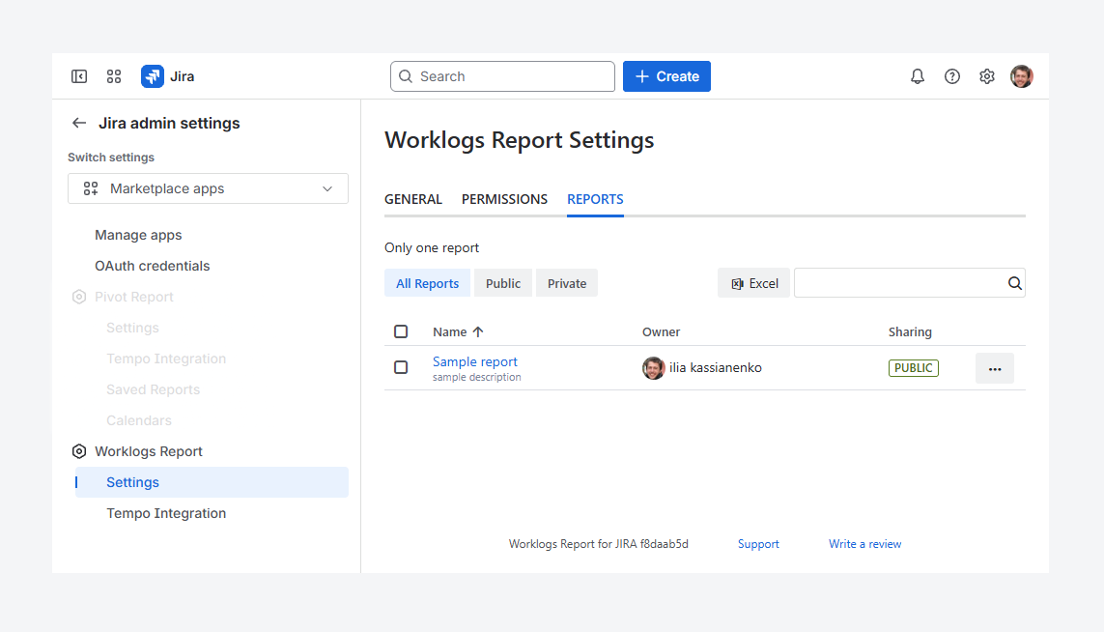Click the magnifier icon in the reports filter
Screen dimensions: 1104x632
pos(1014,283)
